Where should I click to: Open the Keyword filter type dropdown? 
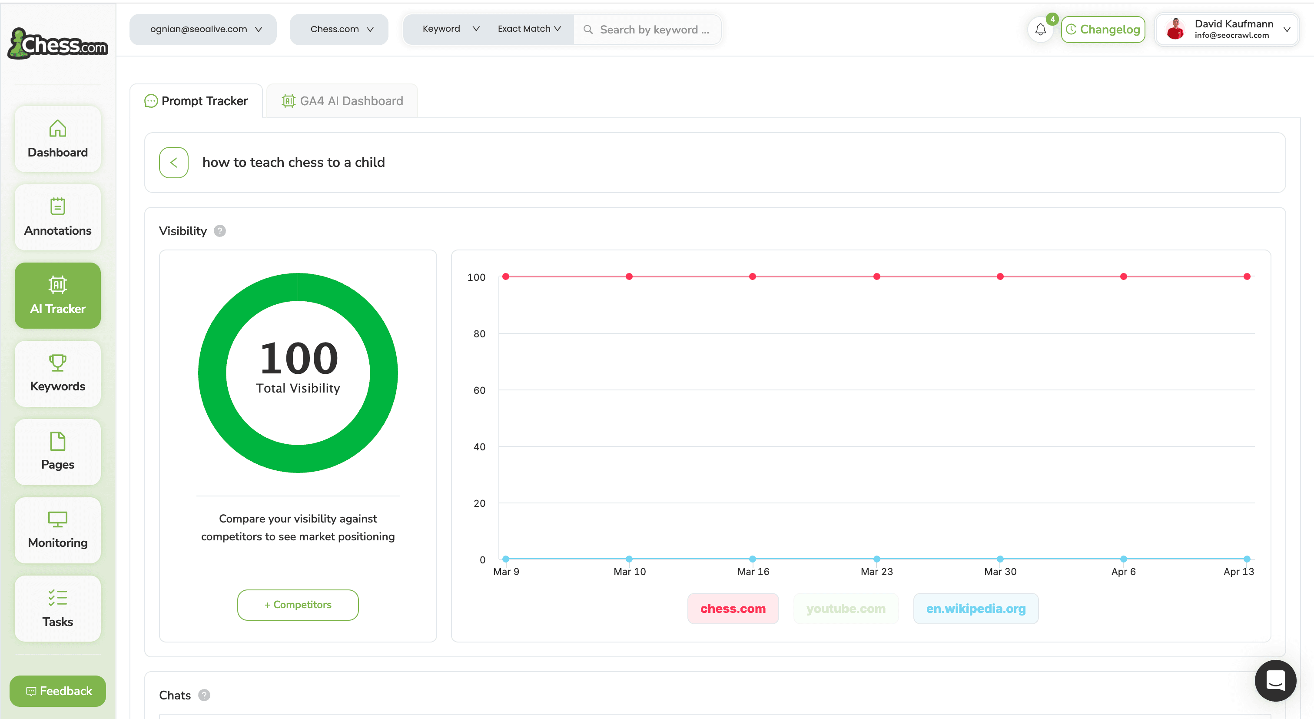click(451, 29)
